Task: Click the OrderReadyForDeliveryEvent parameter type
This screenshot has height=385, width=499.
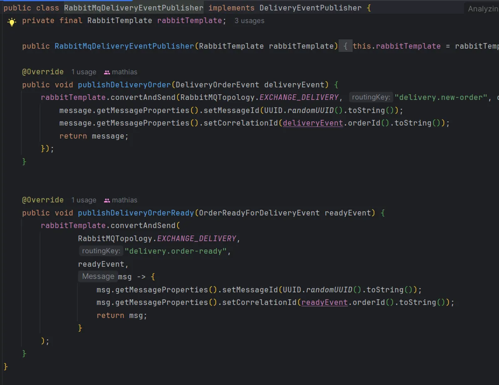Action: 259,213
